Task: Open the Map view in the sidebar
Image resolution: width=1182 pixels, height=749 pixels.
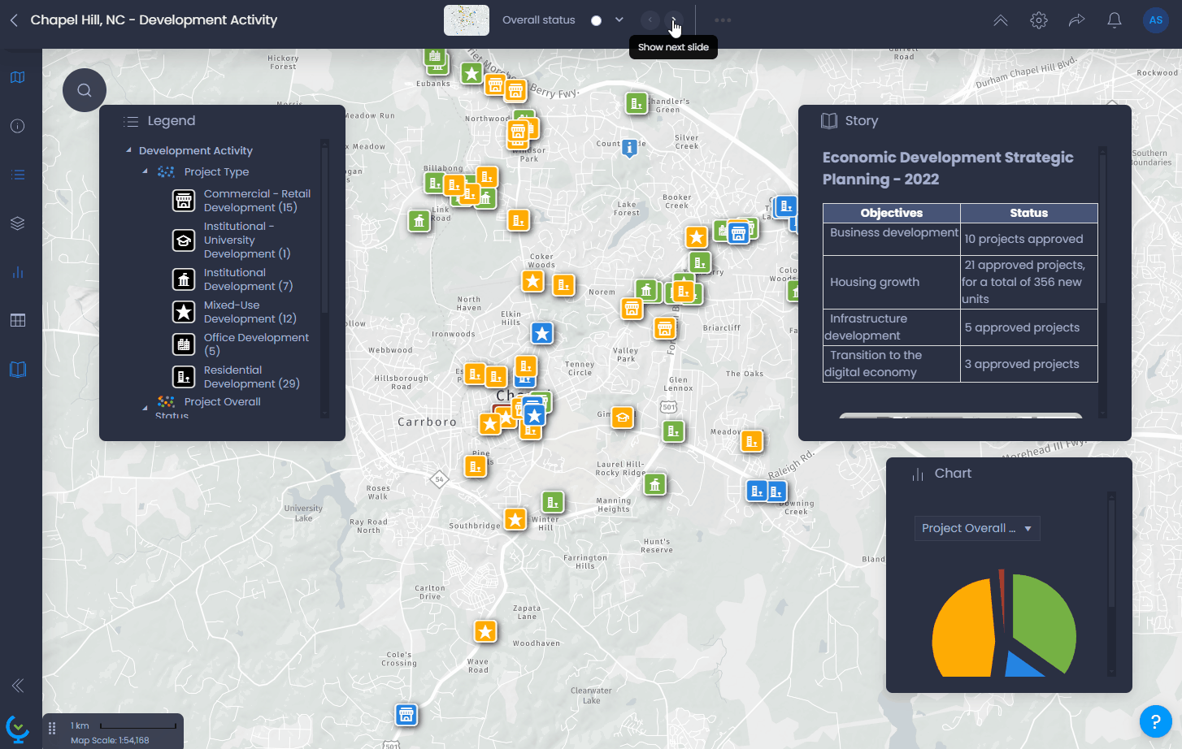Action: coord(18,77)
